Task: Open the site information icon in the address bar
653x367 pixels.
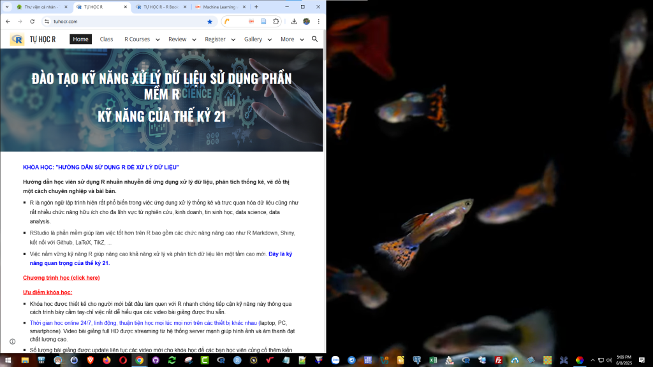Action: coord(47,21)
